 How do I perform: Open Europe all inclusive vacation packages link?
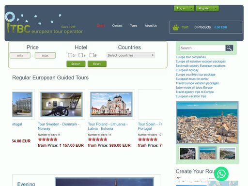coord(201,62)
